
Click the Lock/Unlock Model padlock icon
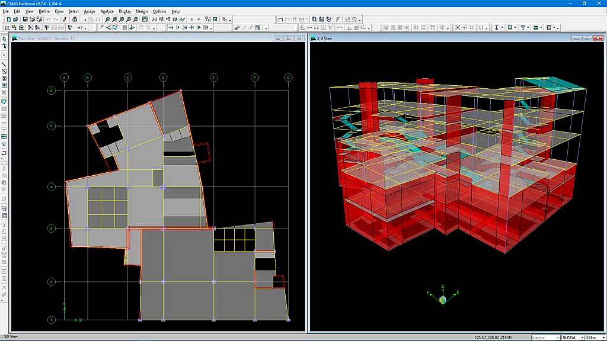point(75,19)
